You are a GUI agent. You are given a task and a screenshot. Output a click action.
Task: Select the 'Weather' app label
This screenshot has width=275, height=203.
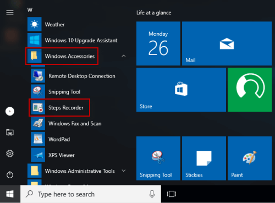pos(55,24)
